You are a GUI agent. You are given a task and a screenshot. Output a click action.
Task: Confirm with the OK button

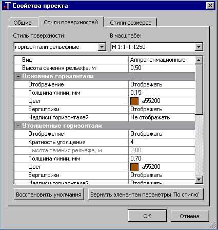(147, 216)
